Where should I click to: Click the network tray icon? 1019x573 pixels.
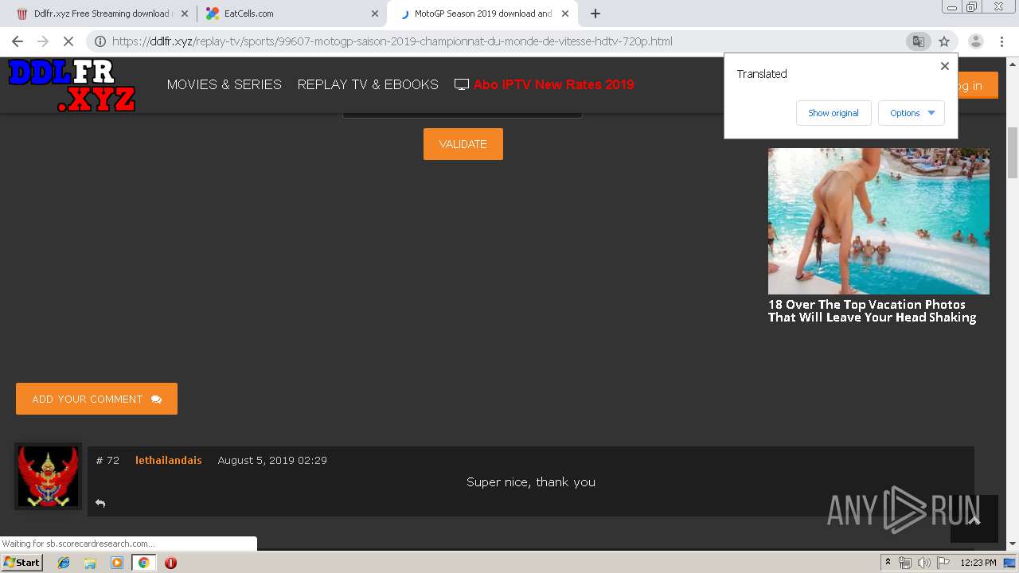coord(905,563)
